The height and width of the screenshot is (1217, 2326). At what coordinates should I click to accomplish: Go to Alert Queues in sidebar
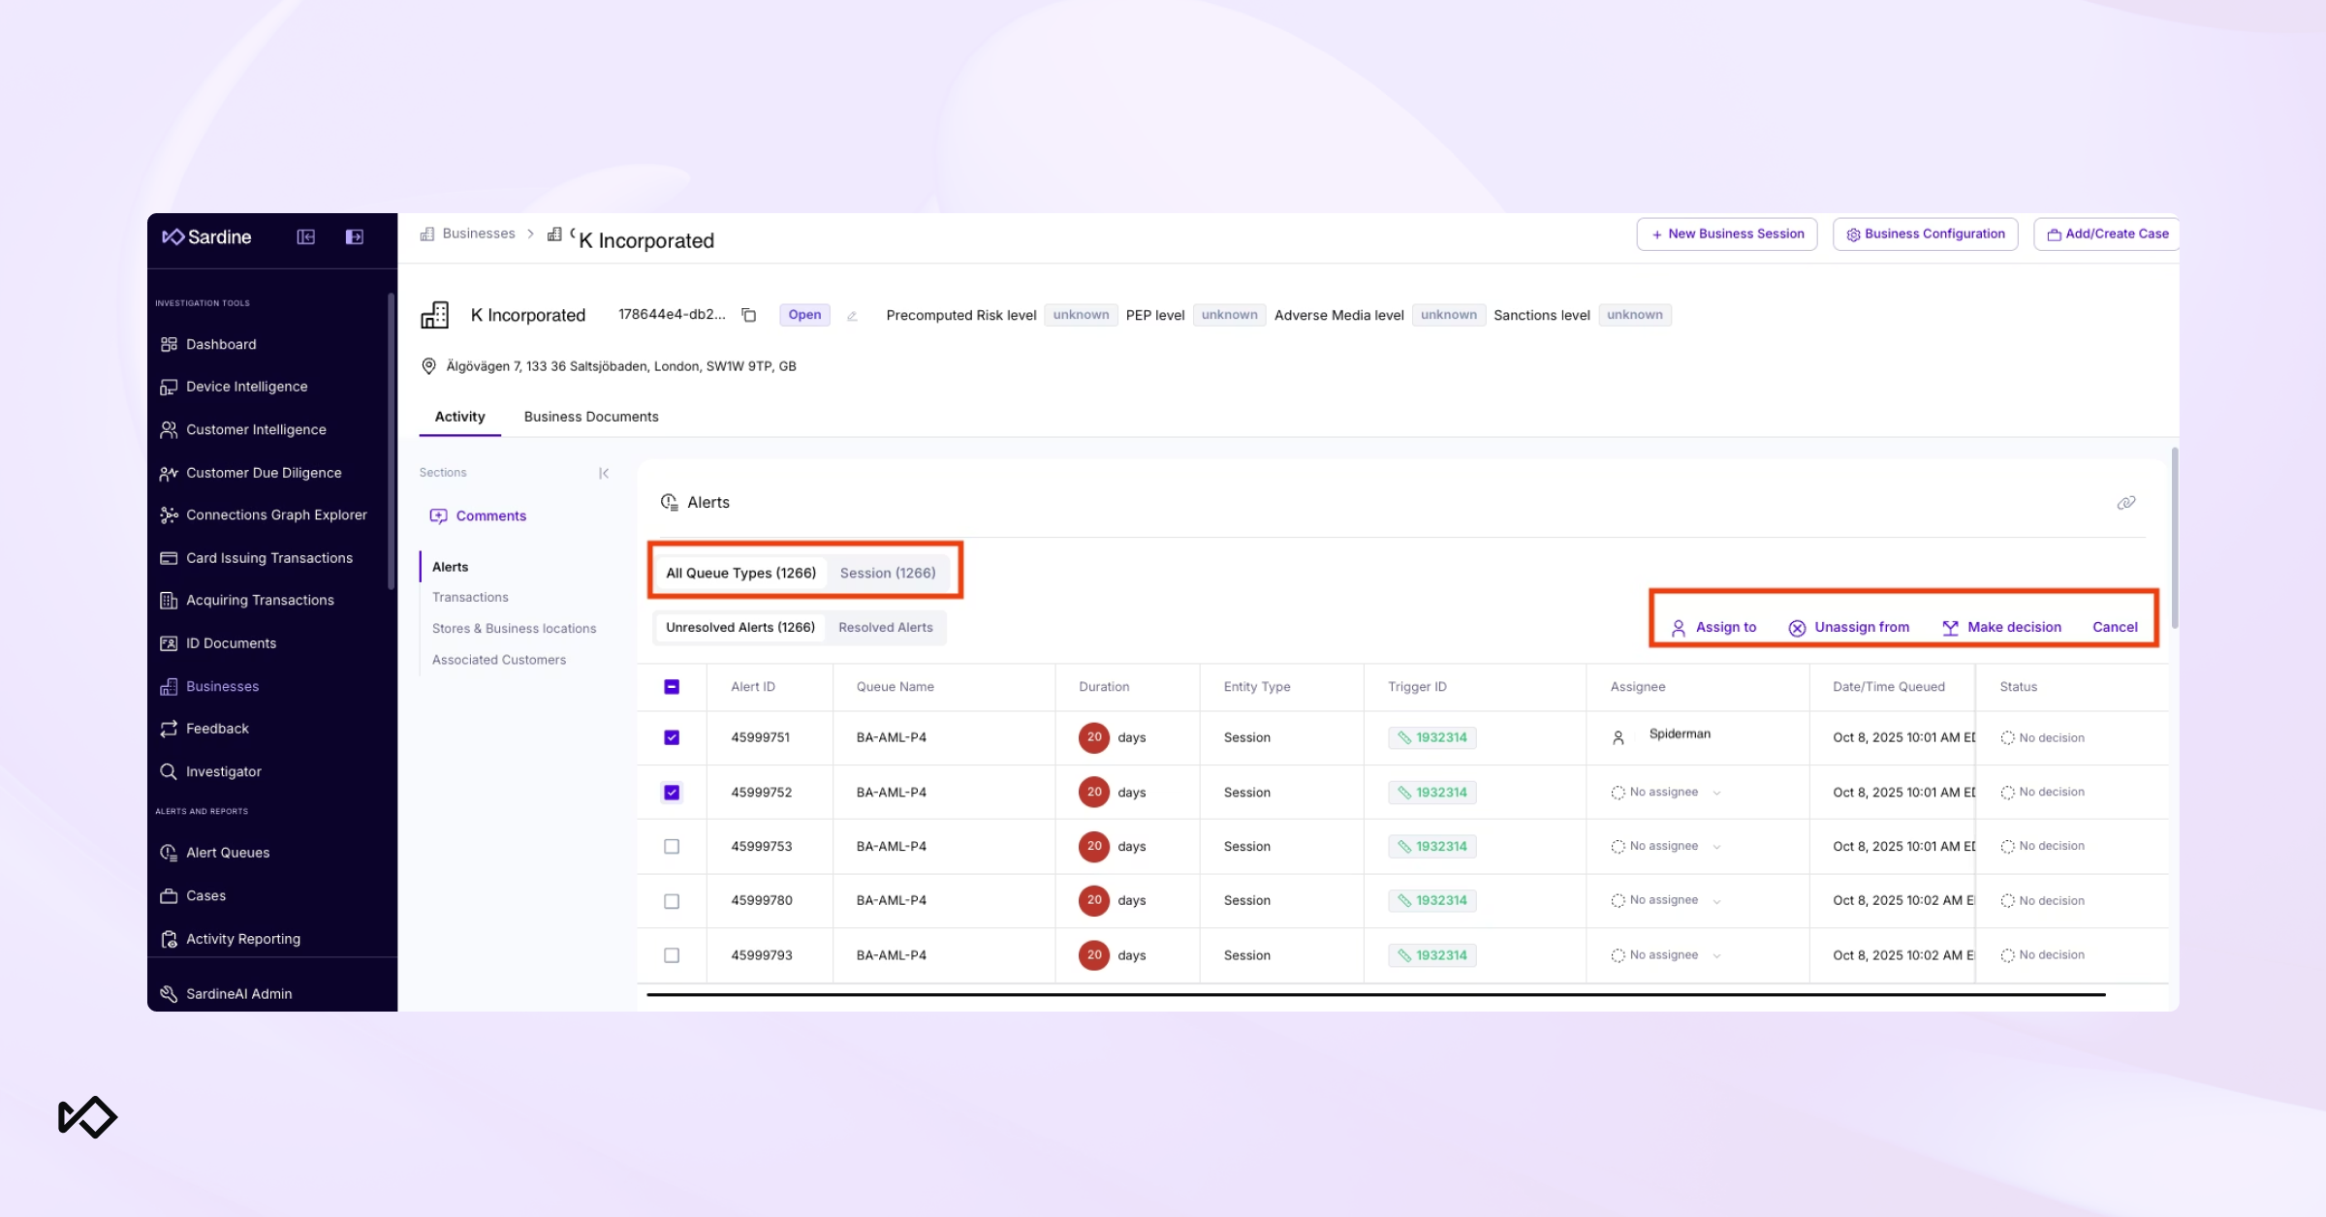[228, 853]
